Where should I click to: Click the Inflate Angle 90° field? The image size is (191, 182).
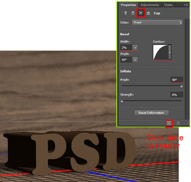177,80
